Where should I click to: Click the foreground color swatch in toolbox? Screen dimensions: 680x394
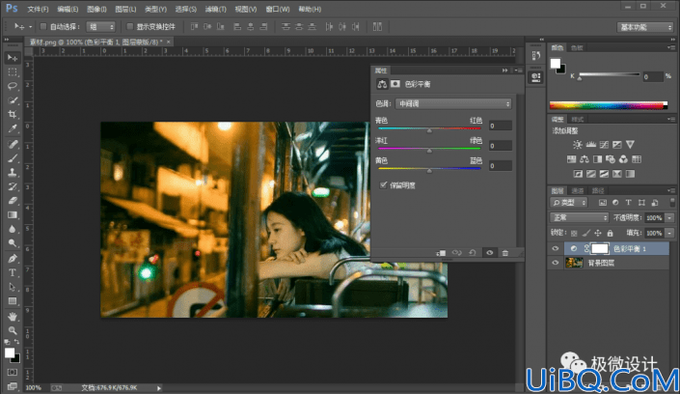(10, 352)
